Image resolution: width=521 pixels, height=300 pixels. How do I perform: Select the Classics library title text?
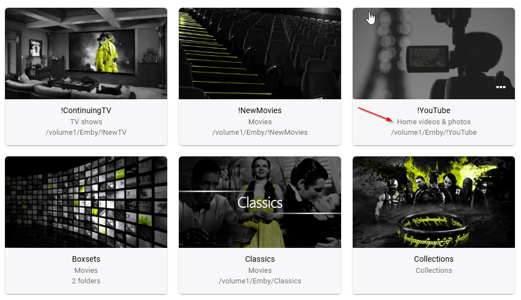point(260,259)
